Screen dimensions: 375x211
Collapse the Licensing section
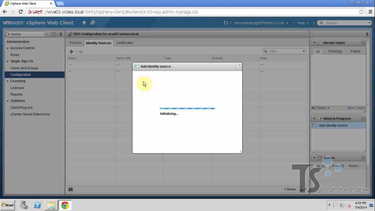8,81
